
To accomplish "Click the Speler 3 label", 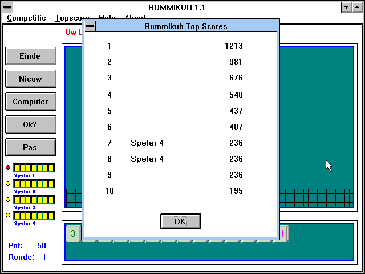I will (25, 207).
